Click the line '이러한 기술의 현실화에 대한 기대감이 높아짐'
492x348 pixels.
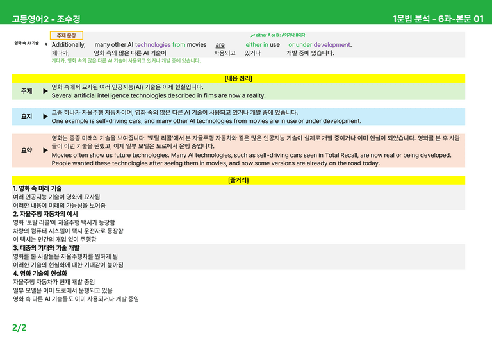coord(68,265)
